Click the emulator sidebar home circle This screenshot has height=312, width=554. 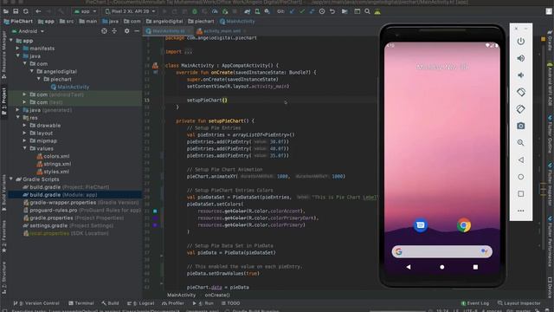[521, 177]
